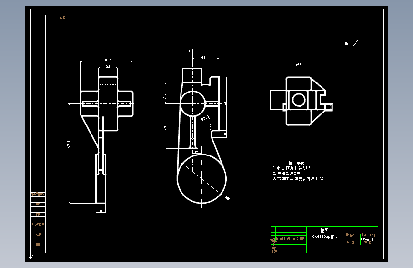Select the 44 dimension above middle view
Viewport: 413px width, 268px height.
[203, 57]
